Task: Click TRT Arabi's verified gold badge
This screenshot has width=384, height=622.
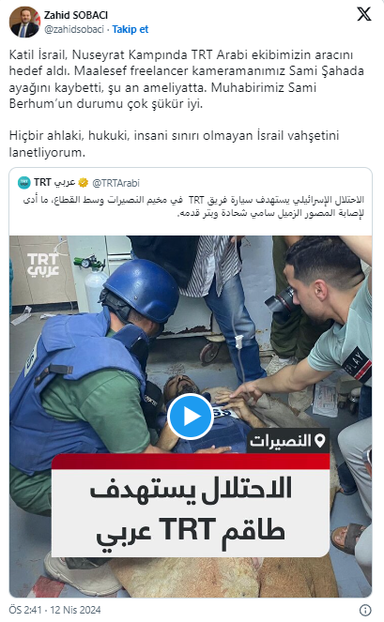Action: (x=83, y=183)
